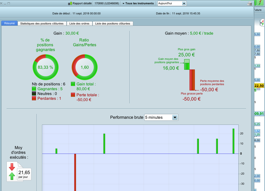Select the Résumé tab
This screenshot has height=191, width=265.
click(x=9, y=23)
